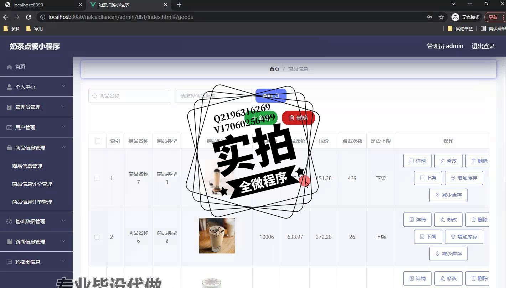
Task: Open the 资料 bookmark folder
Action: coord(11,28)
